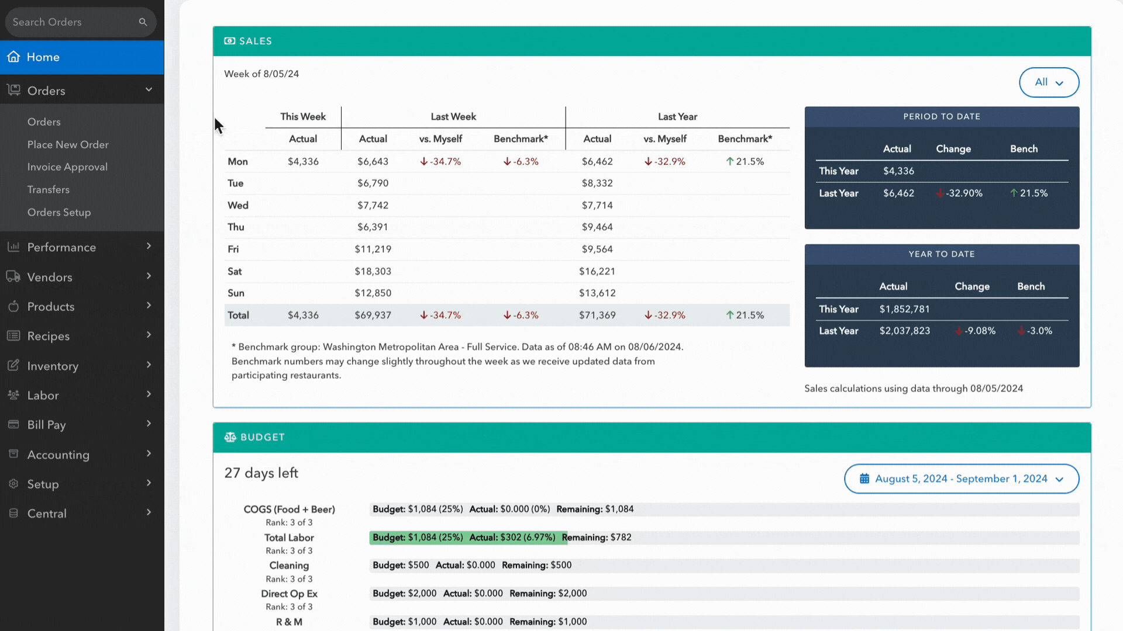Image resolution: width=1123 pixels, height=631 pixels.
Task: Focus the Search Orders field
Action: click(x=81, y=22)
